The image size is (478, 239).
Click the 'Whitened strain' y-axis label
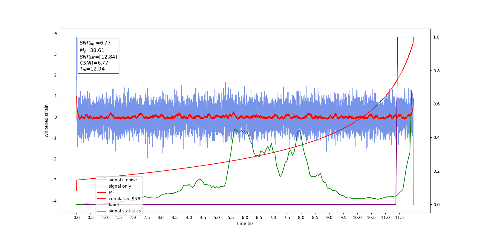click(x=46, y=121)
